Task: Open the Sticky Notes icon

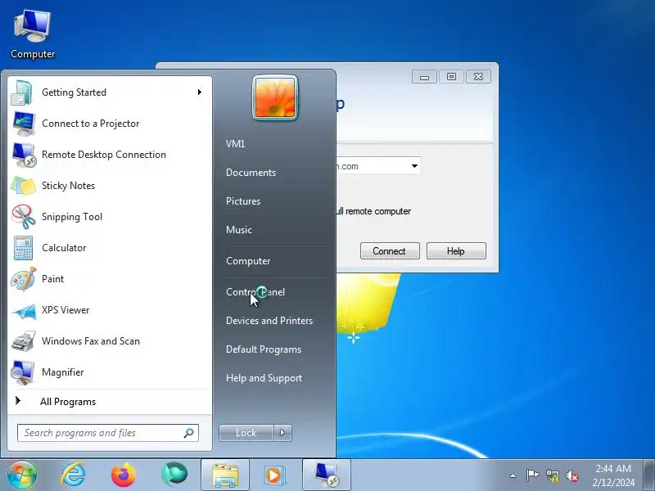Action: point(24,186)
